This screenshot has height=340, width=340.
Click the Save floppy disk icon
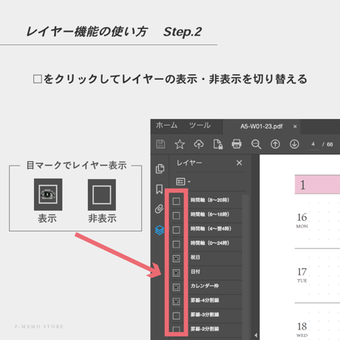coord(160,144)
